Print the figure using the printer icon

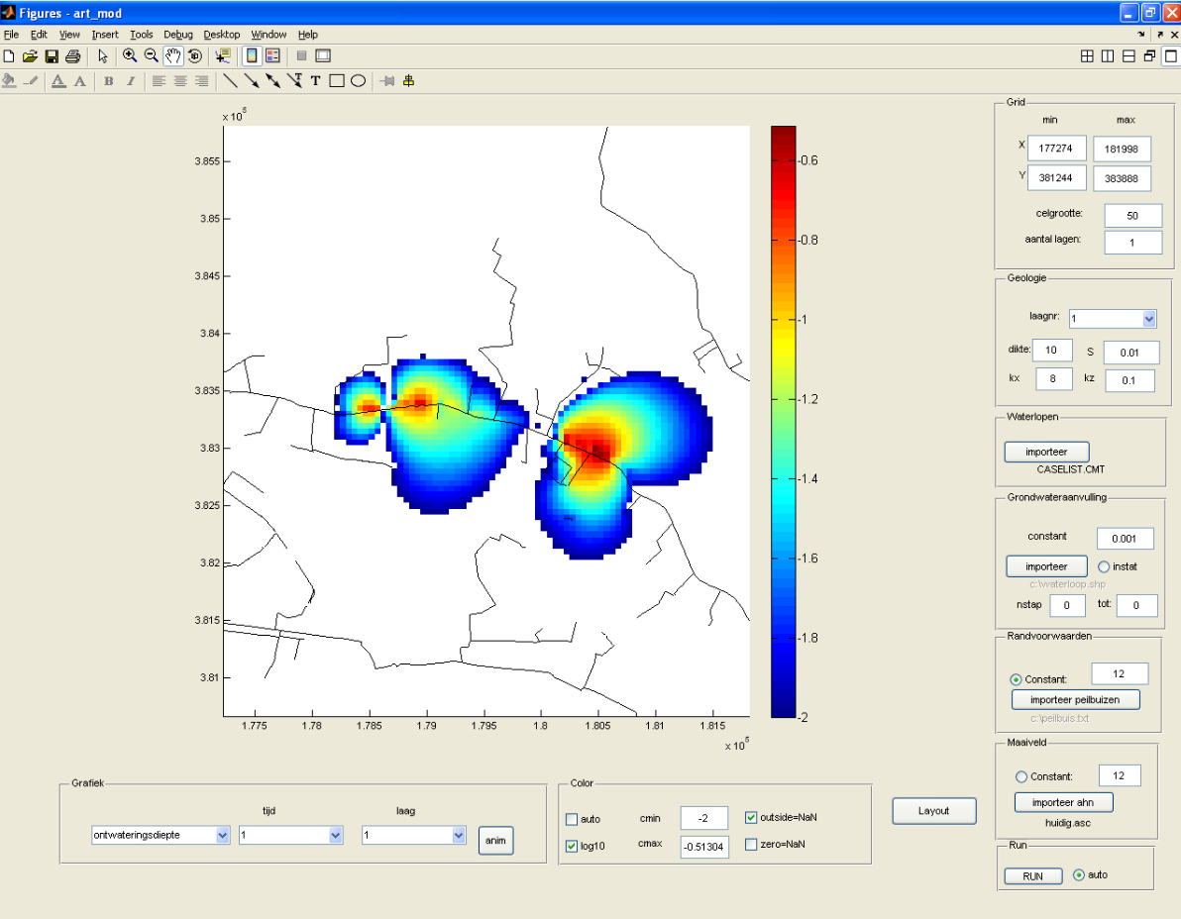tap(73, 55)
